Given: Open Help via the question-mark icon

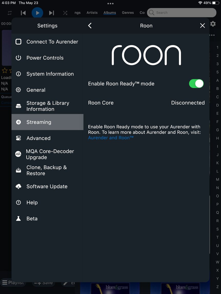Looking at the screenshot, I should click(18, 202).
